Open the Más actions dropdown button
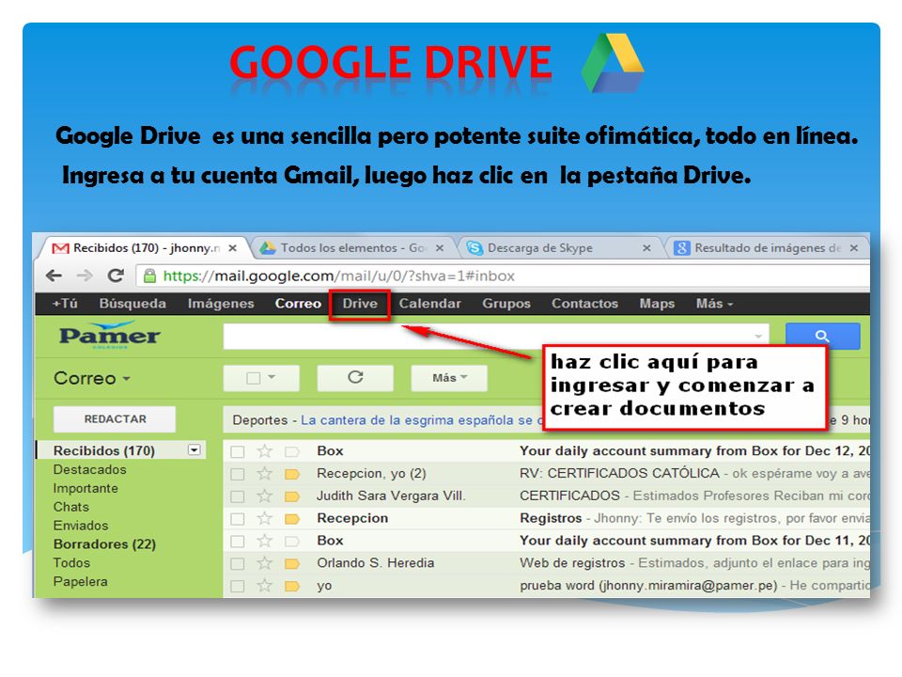The image size is (902, 677). (449, 378)
